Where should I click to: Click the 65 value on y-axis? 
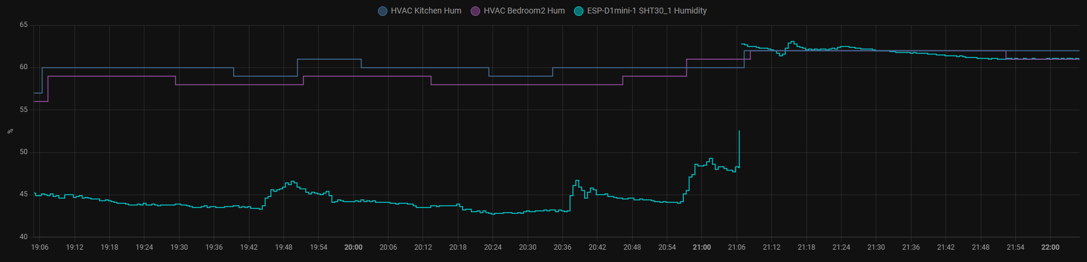tap(23, 25)
